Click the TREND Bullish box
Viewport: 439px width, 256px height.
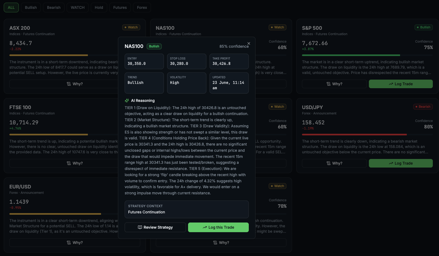(144, 83)
